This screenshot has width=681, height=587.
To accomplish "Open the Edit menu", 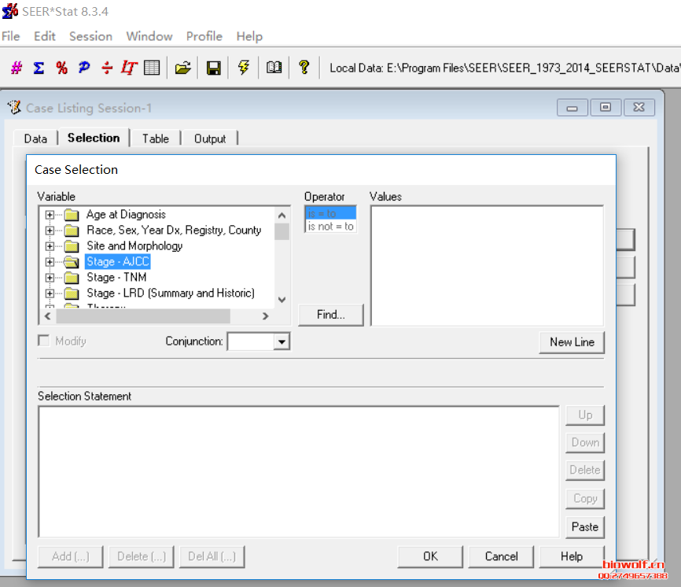I will [45, 36].
